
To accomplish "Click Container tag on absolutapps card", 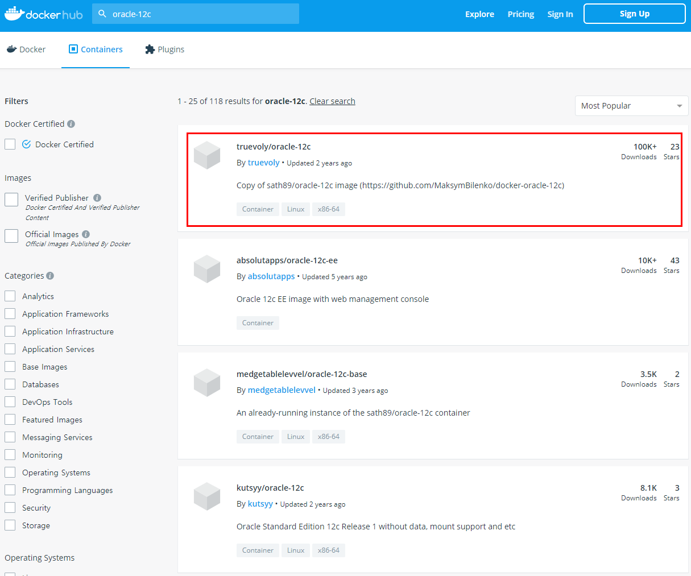I will 258,323.
